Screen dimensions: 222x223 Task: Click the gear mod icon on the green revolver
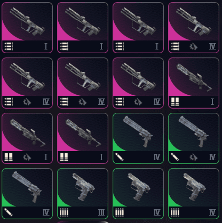(193, 157)
